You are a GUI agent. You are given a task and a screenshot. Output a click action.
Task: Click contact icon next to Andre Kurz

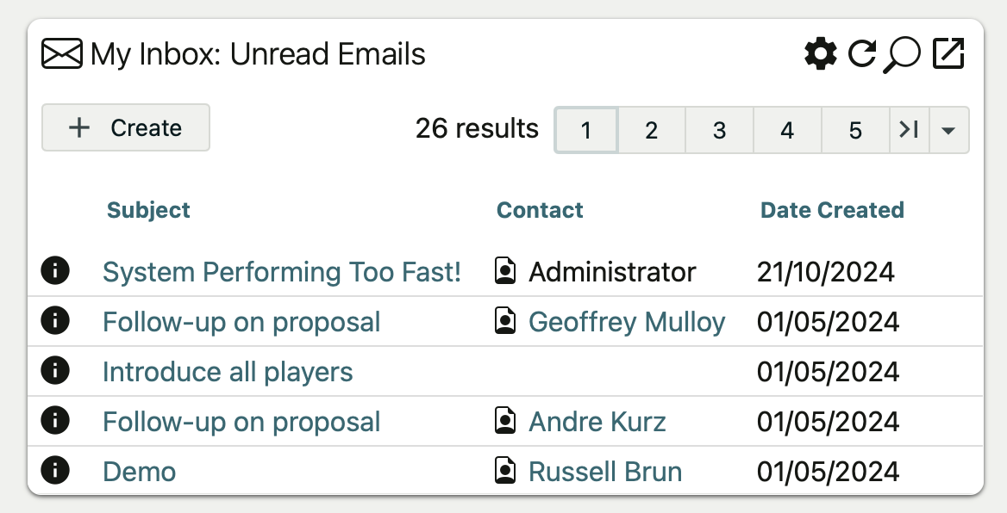[505, 421]
